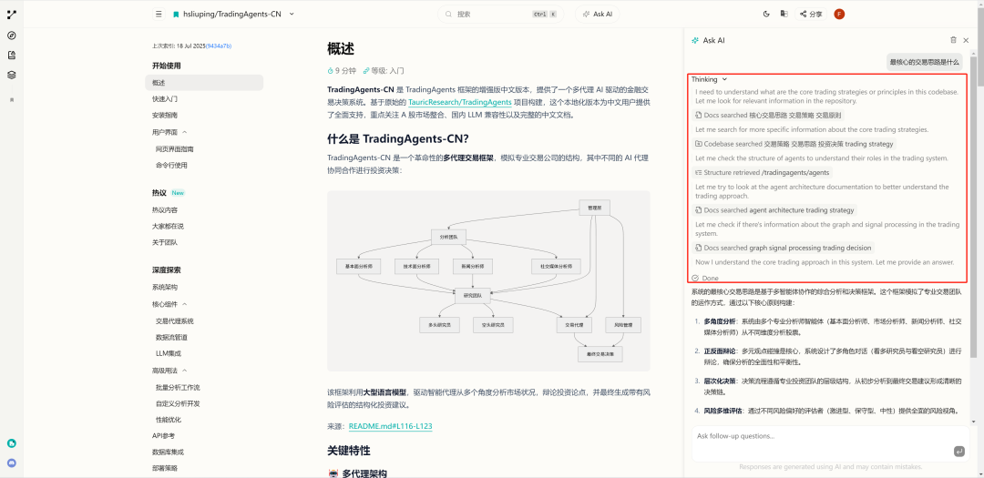Collapse the Thinking section chevron
The image size is (984, 478).
tap(725, 80)
